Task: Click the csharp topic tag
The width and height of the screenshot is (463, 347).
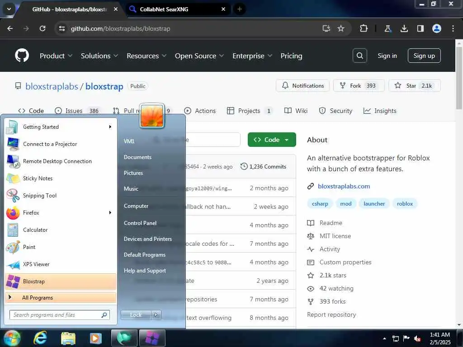Action: 320,204
